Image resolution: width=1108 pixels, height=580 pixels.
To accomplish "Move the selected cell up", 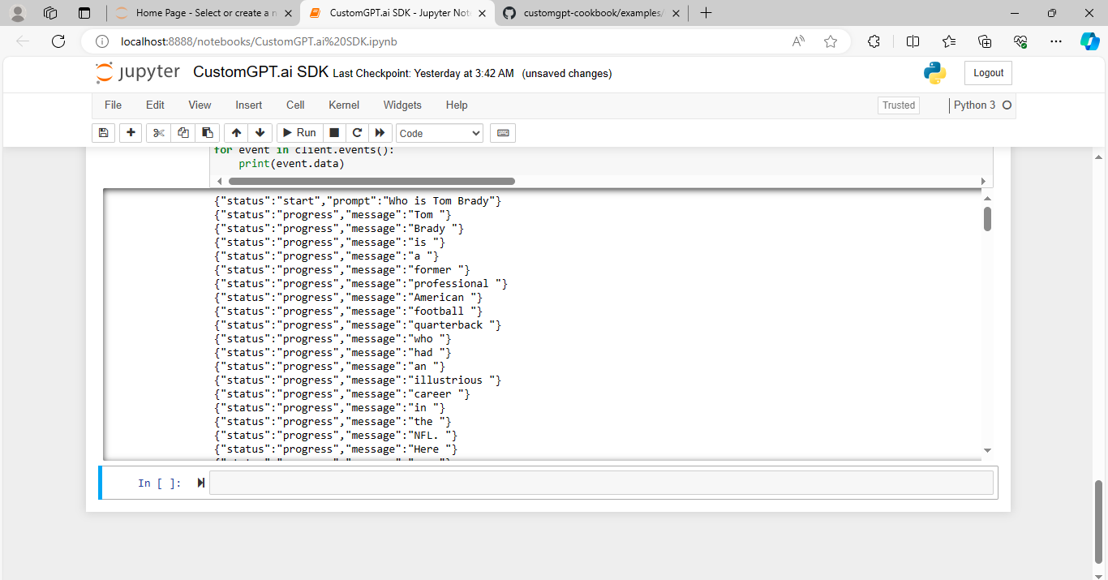I will [235, 132].
